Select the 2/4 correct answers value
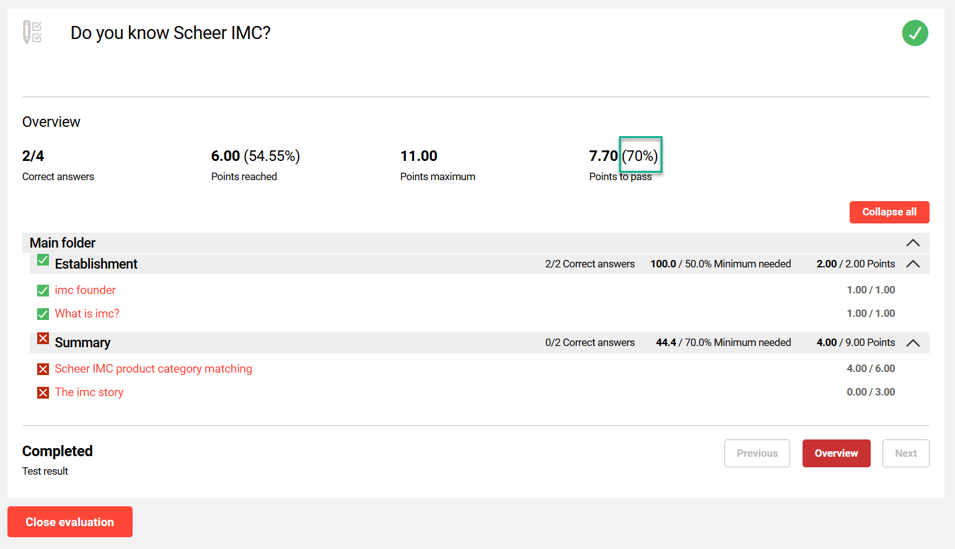Screen dimensions: 955x549 [33, 156]
